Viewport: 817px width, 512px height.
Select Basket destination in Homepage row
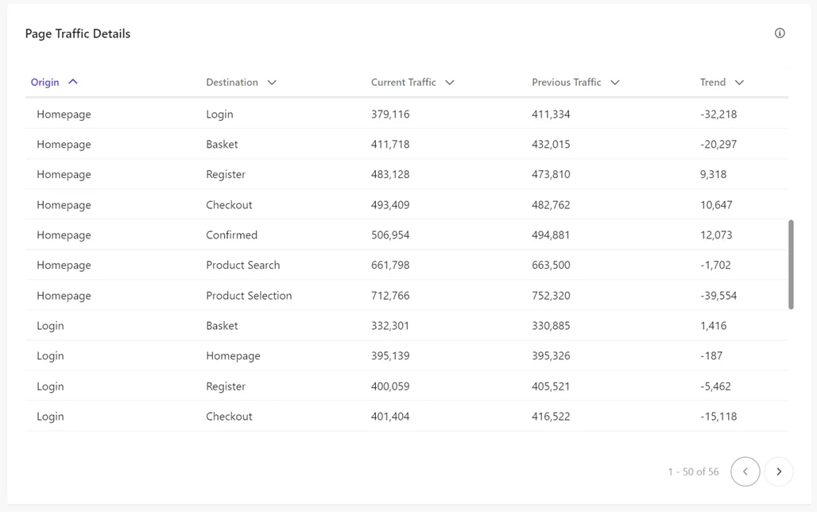pyautogui.click(x=222, y=145)
